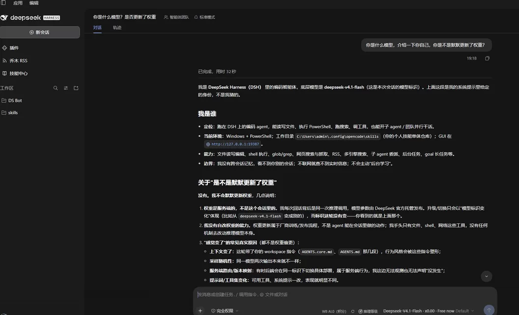This screenshot has height=315, width=519.
Task: Click the AGENTS.core.md code tag
Action: point(317,252)
